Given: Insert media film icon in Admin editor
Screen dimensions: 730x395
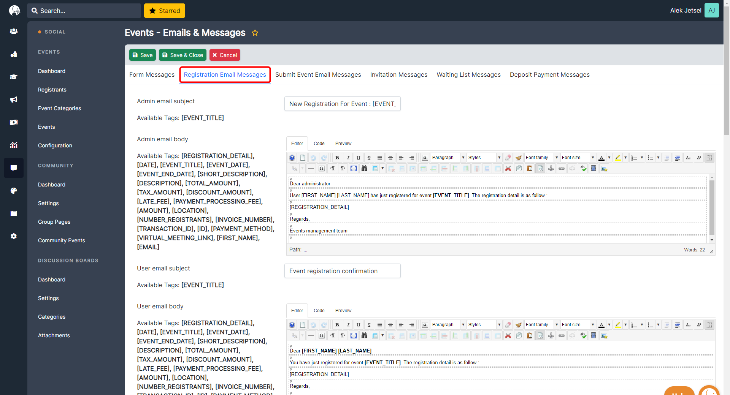Looking at the screenshot, I should (594, 168).
